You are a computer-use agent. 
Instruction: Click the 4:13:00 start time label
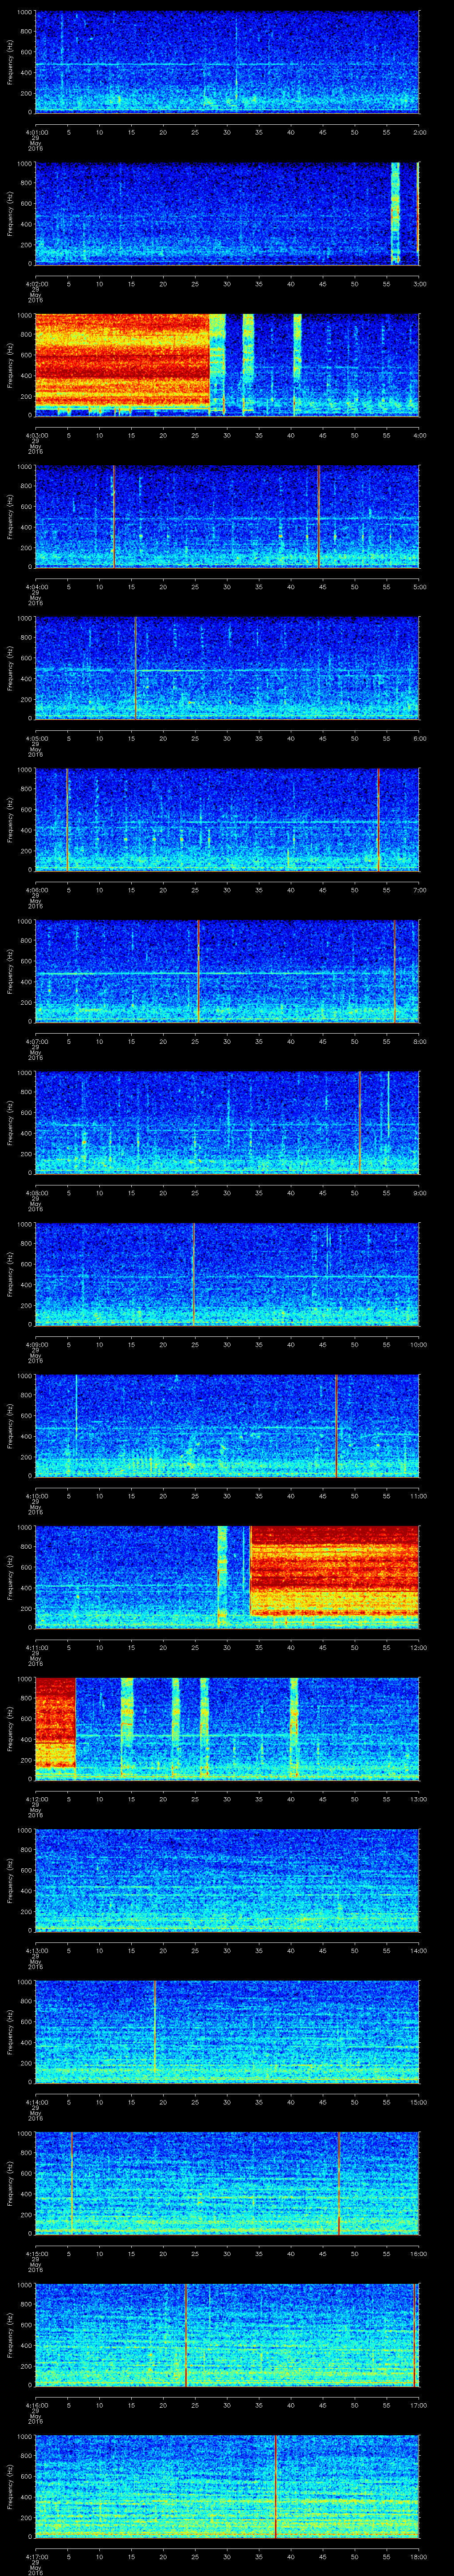click(36, 1950)
